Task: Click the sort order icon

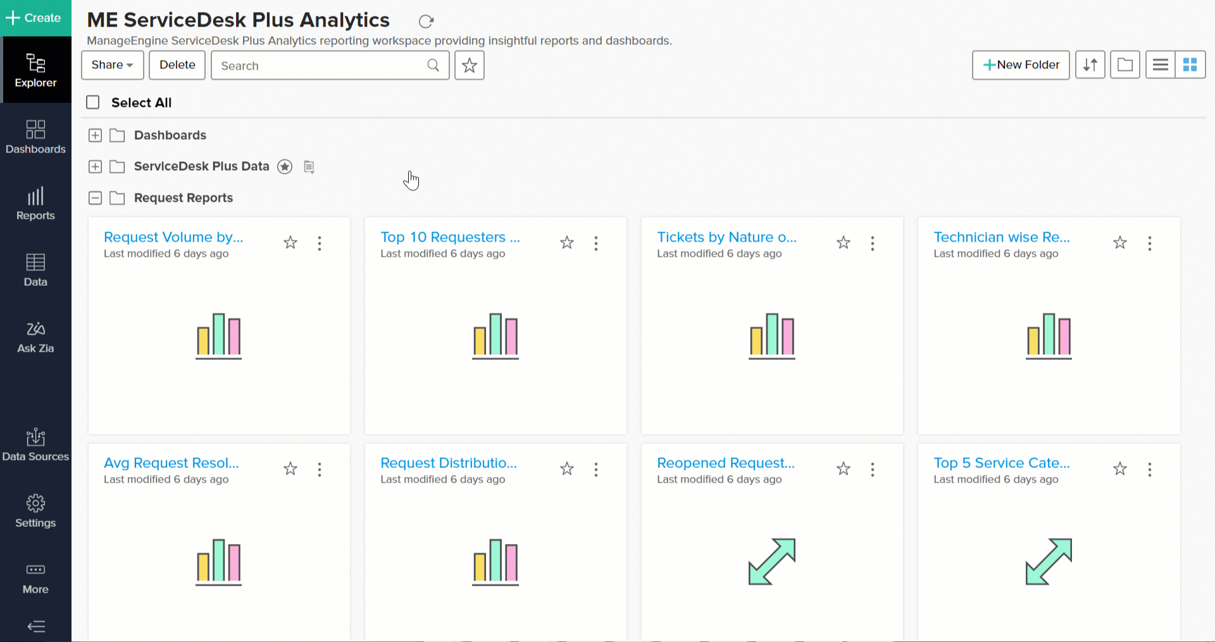Action: click(1090, 65)
